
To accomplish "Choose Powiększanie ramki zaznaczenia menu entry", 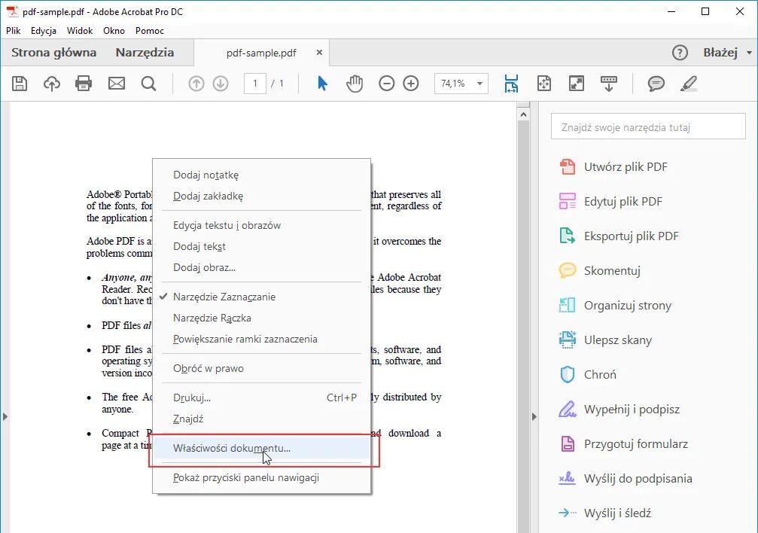I will 261,339.
